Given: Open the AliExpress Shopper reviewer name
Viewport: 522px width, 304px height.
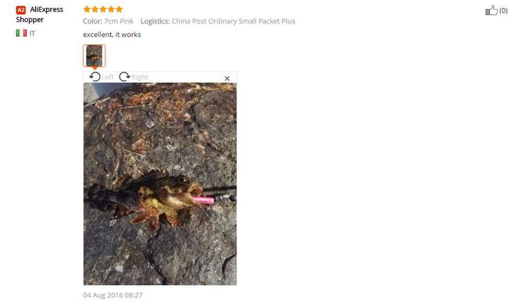Looking at the screenshot, I should [40, 15].
